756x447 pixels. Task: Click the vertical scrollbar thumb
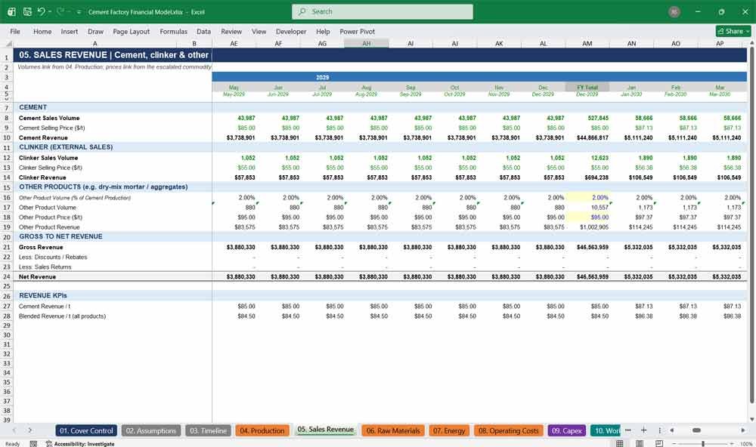click(x=751, y=224)
